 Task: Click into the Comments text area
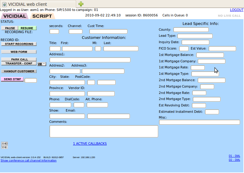tap(104, 131)
